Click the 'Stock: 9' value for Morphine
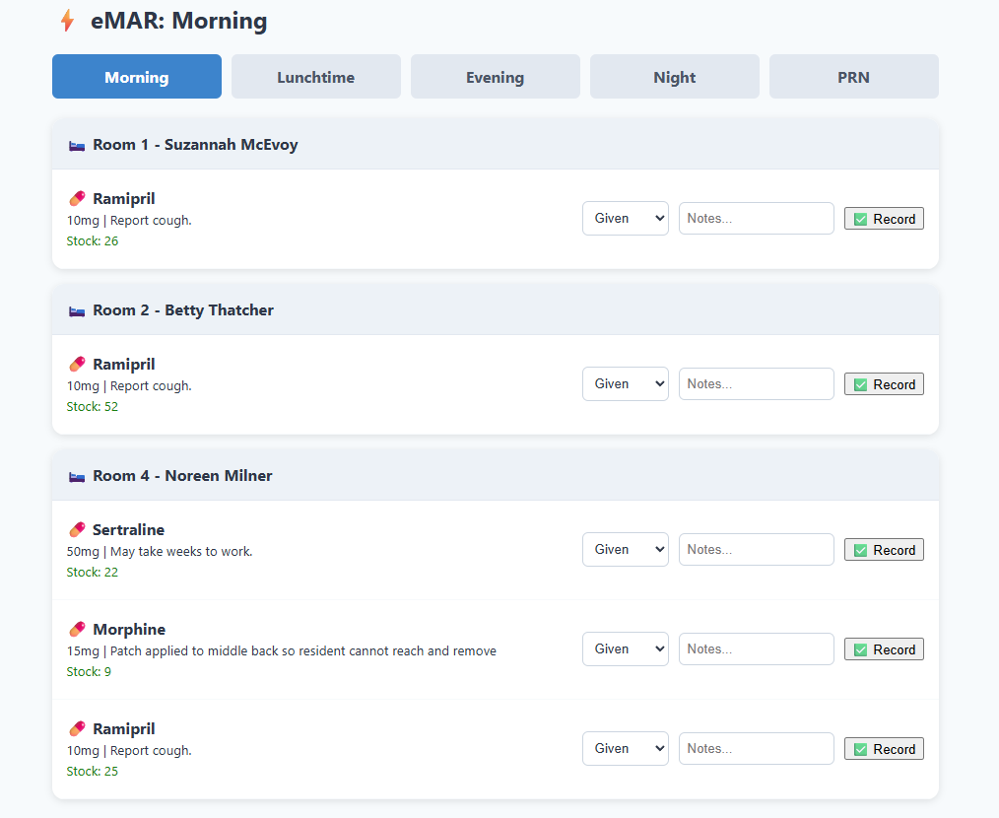This screenshot has width=999, height=818. pyautogui.click(x=89, y=672)
